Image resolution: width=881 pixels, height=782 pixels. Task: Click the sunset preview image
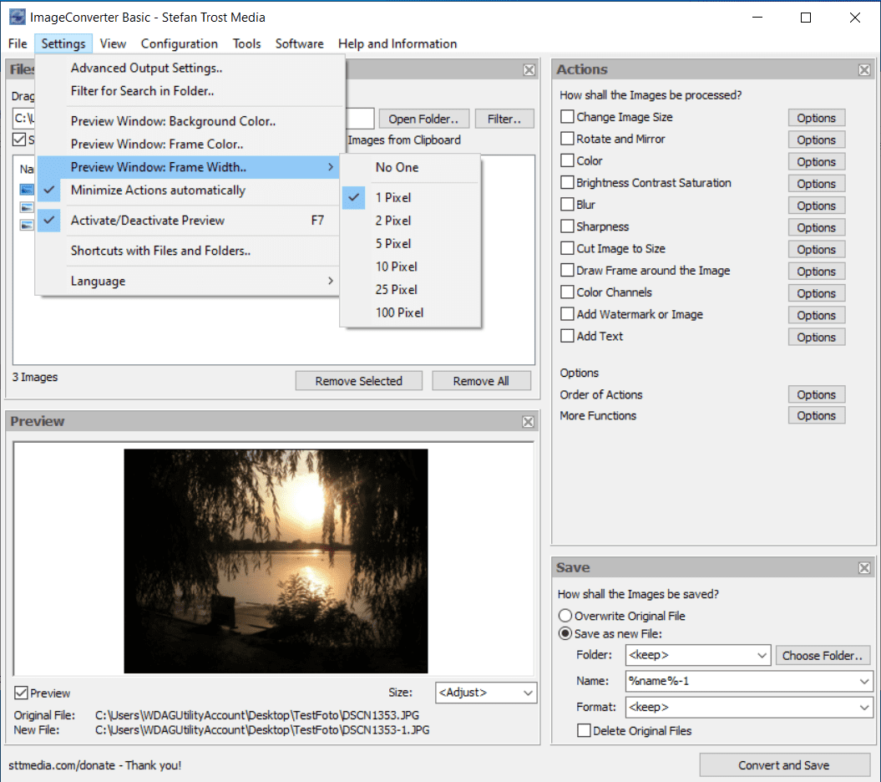coord(276,561)
